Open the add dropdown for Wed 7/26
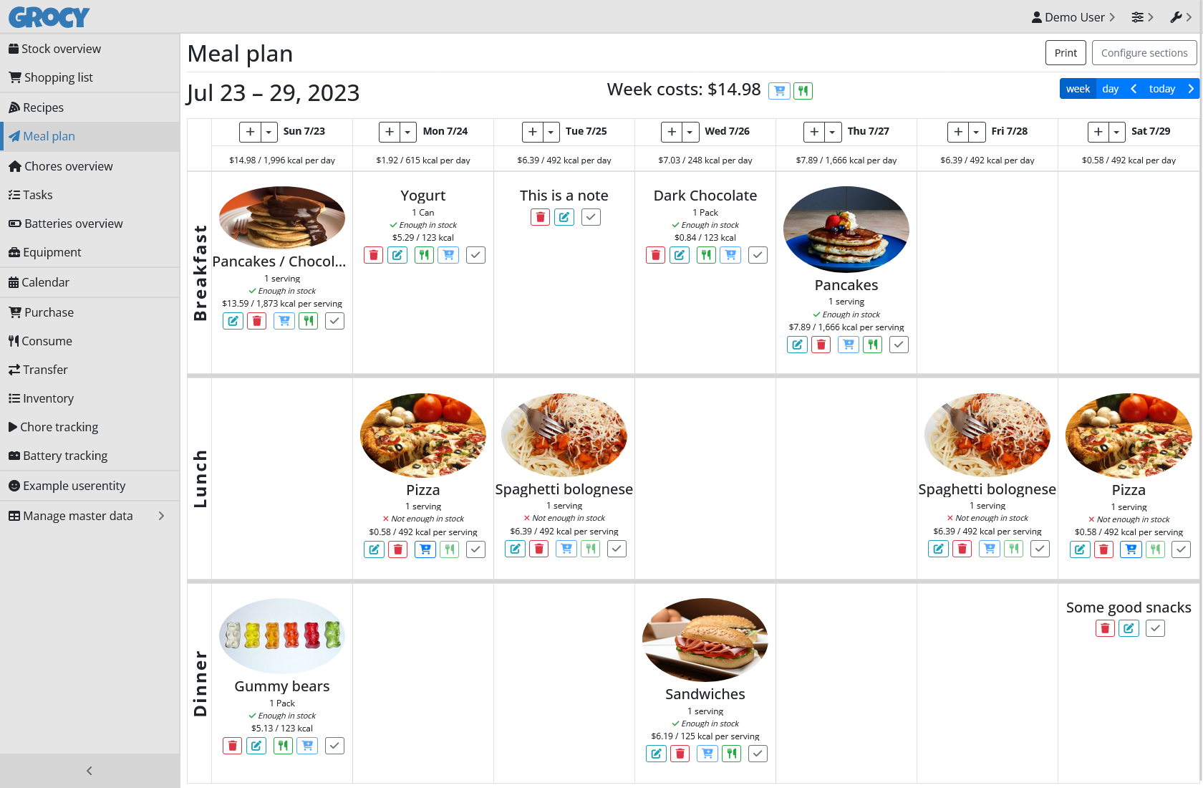This screenshot has height=788, width=1203. [690, 132]
